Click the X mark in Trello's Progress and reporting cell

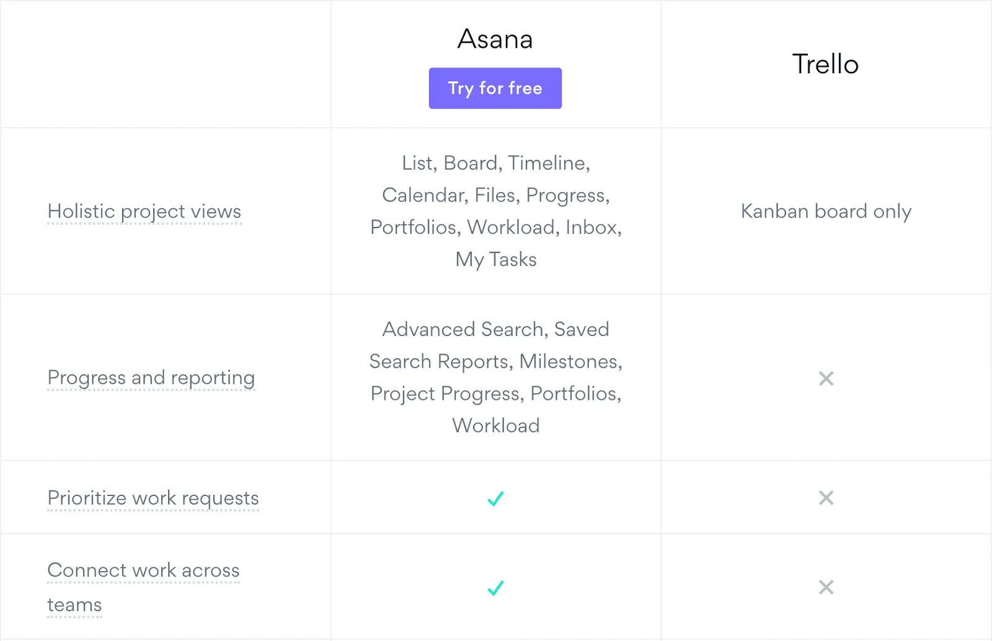coord(826,379)
